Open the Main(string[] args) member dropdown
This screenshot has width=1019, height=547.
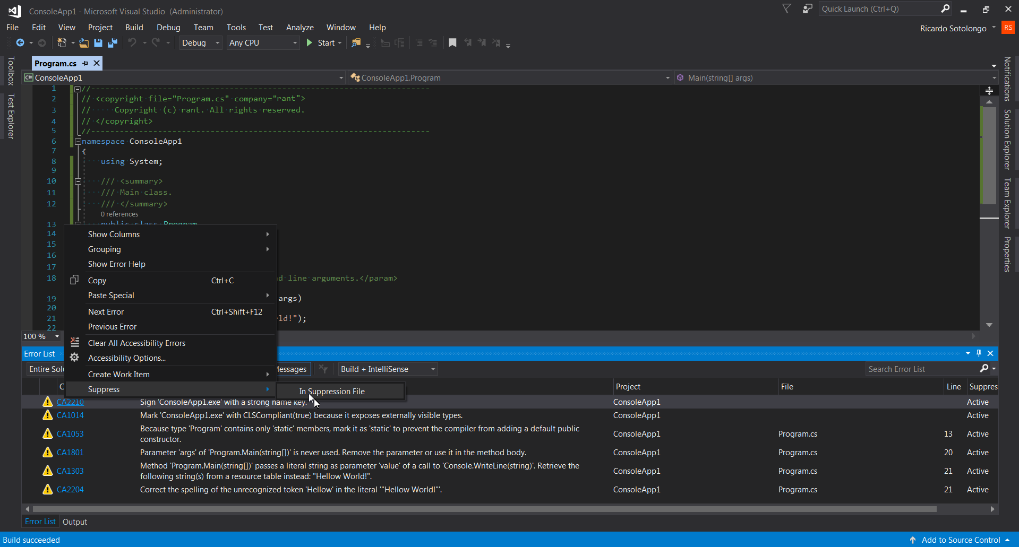point(836,78)
